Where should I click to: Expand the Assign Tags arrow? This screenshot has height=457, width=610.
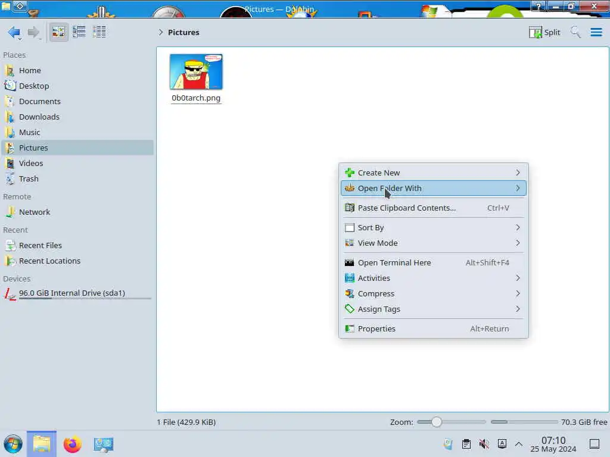pos(518,309)
